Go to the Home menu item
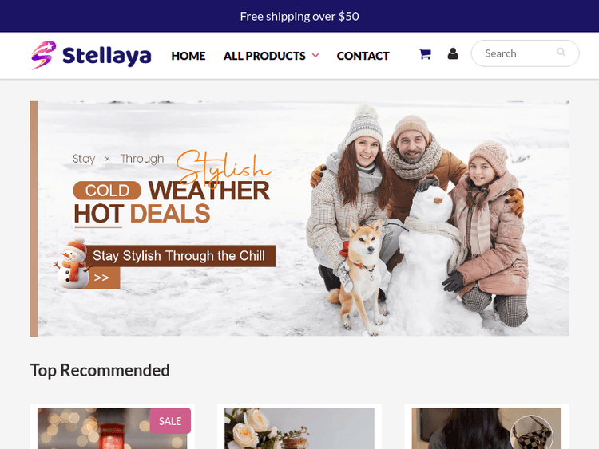599x449 pixels. pyautogui.click(x=188, y=56)
